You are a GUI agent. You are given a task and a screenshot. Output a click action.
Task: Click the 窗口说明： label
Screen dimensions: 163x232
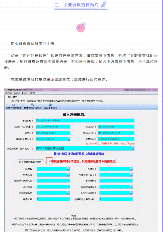pyautogui.click(x=13, y=97)
